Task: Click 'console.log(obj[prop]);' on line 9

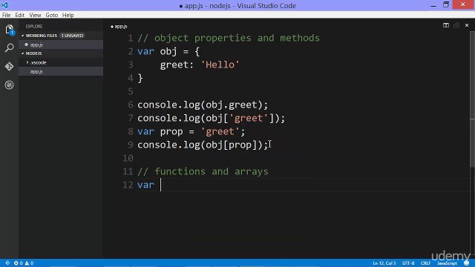Action: (203, 145)
